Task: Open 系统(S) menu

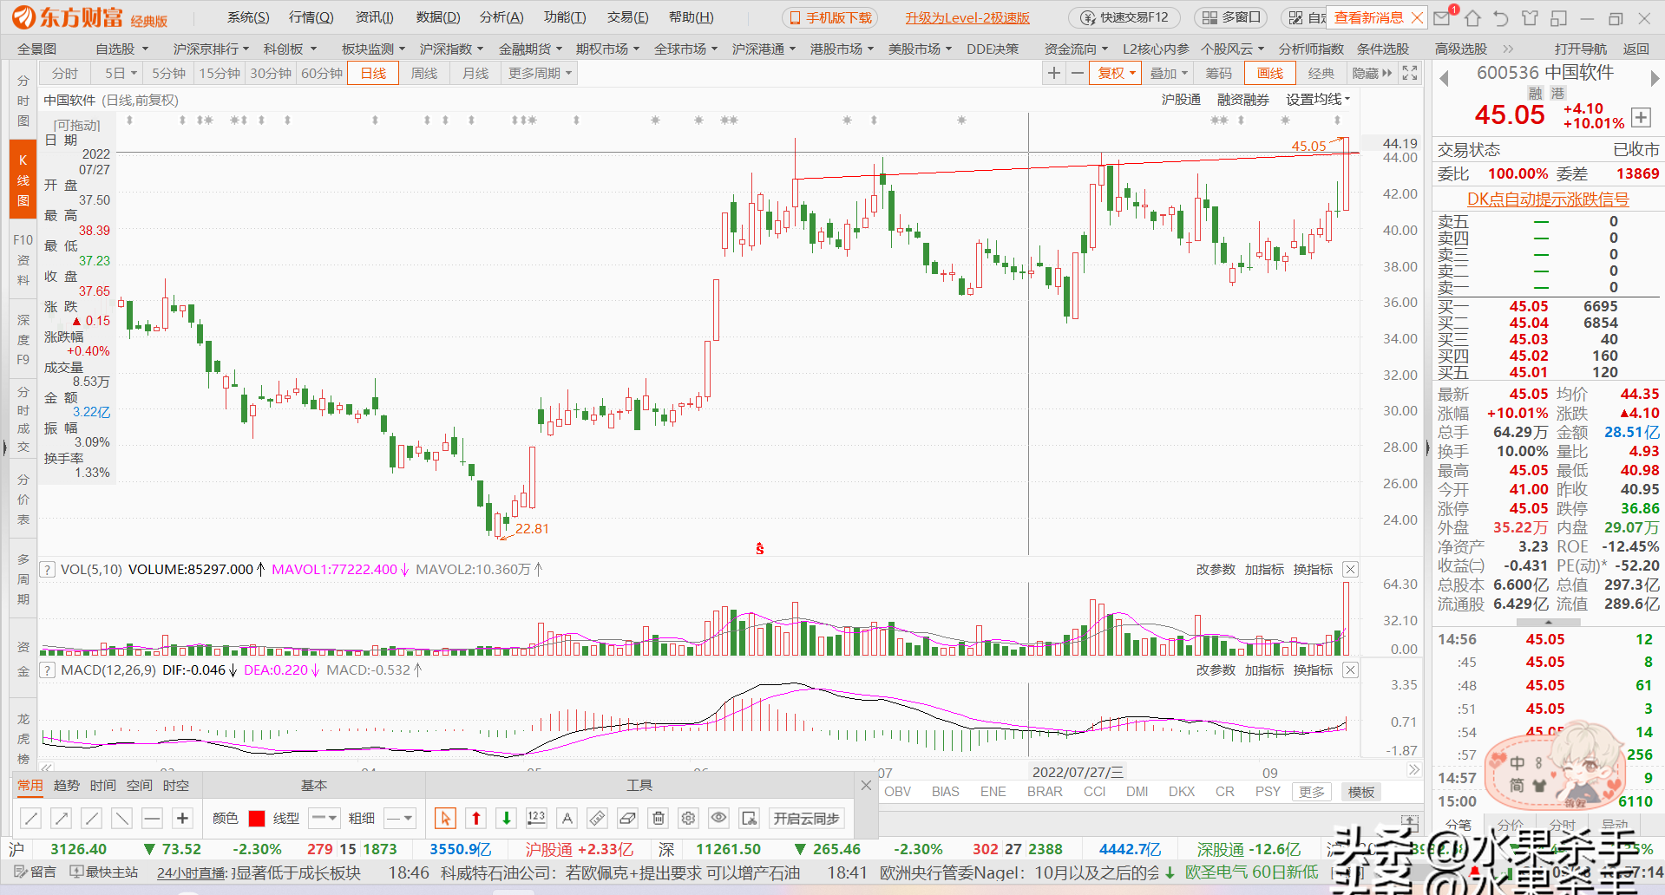Action: [x=248, y=17]
